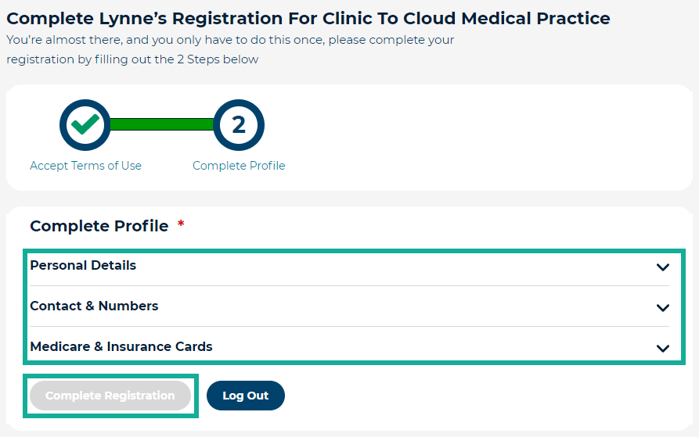Select the Personal Details section title
699x437 pixels.
(x=83, y=266)
